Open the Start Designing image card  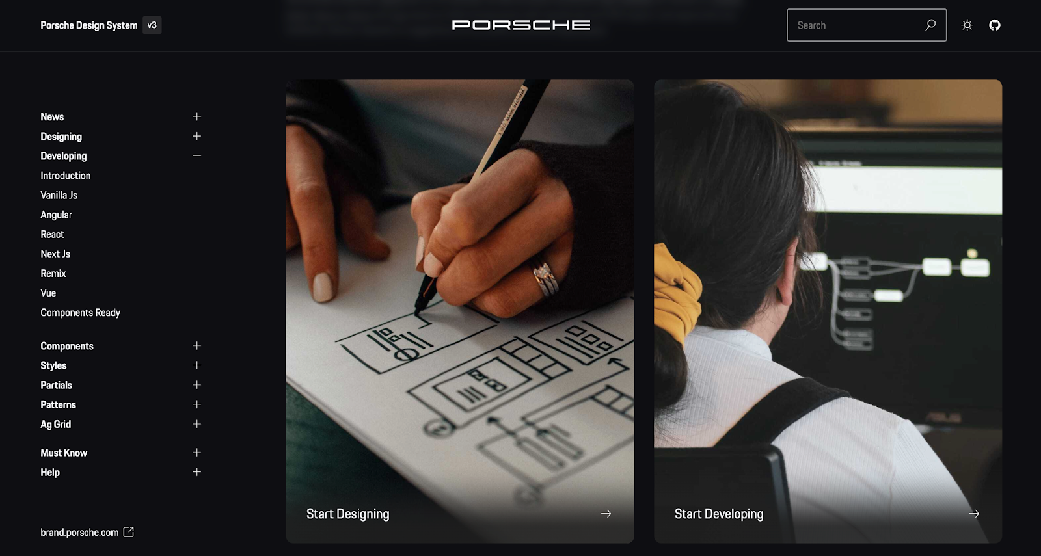[460, 311]
